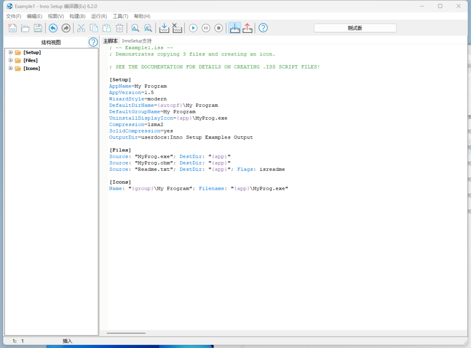
Task: Expand the [Icons] tree node
Action: coord(11,69)
